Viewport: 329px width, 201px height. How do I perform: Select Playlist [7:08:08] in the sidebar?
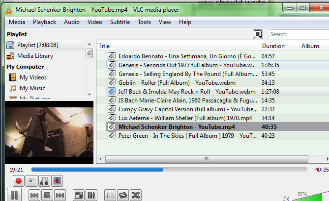tap(45, 45)
